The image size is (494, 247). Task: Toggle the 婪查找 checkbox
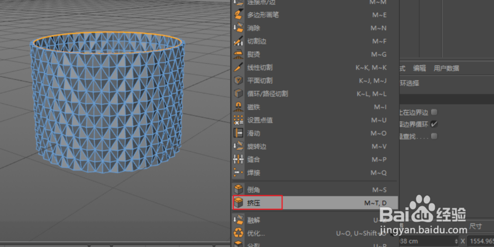pos(434,136)
